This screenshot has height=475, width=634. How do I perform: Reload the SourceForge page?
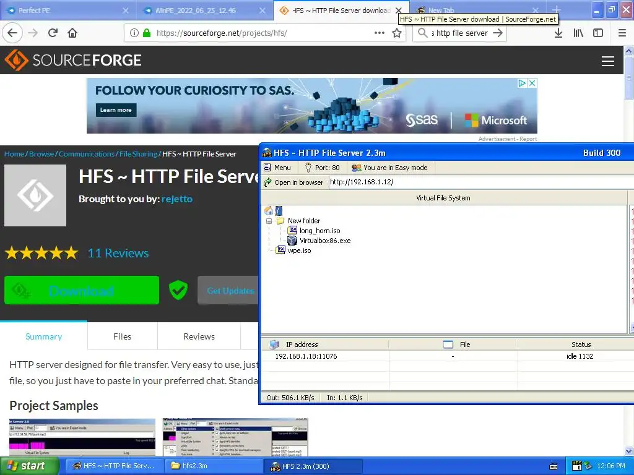click(x=53, y=33)
